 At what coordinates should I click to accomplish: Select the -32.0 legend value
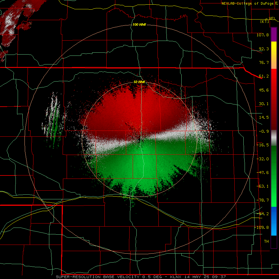(263, 159)
